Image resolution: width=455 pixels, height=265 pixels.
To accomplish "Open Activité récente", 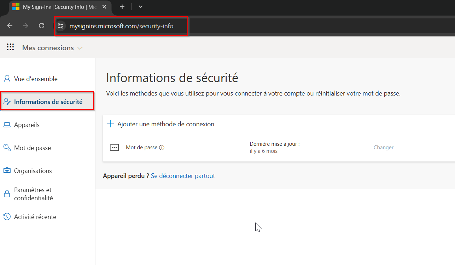I will [35, 217].
